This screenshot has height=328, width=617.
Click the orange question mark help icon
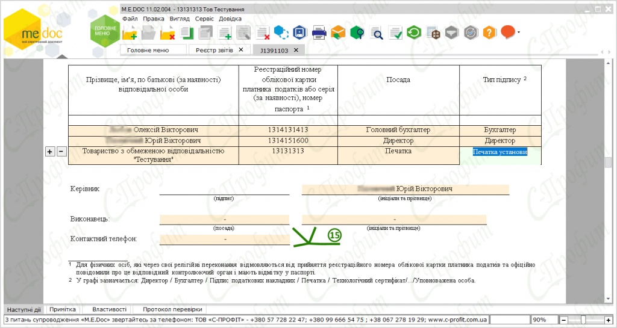coord(489,32)
